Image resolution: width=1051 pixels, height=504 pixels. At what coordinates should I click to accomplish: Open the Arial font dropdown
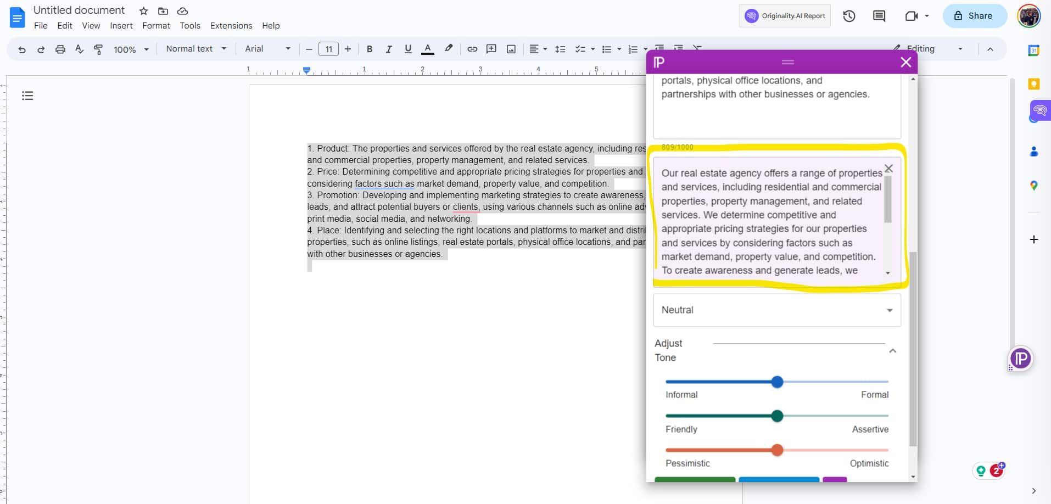267,49
